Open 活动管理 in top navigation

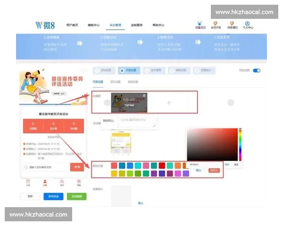[116, 25]
